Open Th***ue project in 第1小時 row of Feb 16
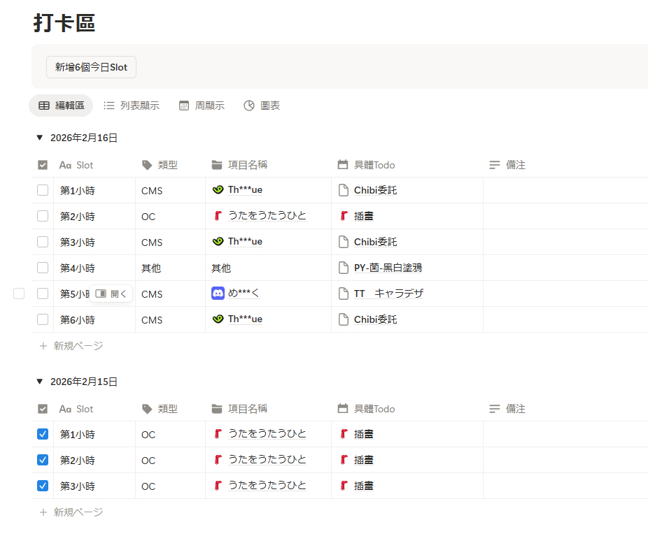Image resolution: width=648 pixels, height=550 pixels. pyautogui.click(x=245, y=190)
